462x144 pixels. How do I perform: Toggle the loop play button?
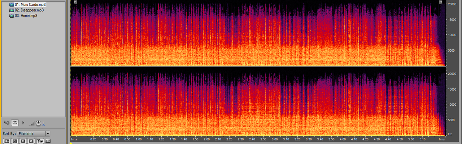(x=15, y=123)
